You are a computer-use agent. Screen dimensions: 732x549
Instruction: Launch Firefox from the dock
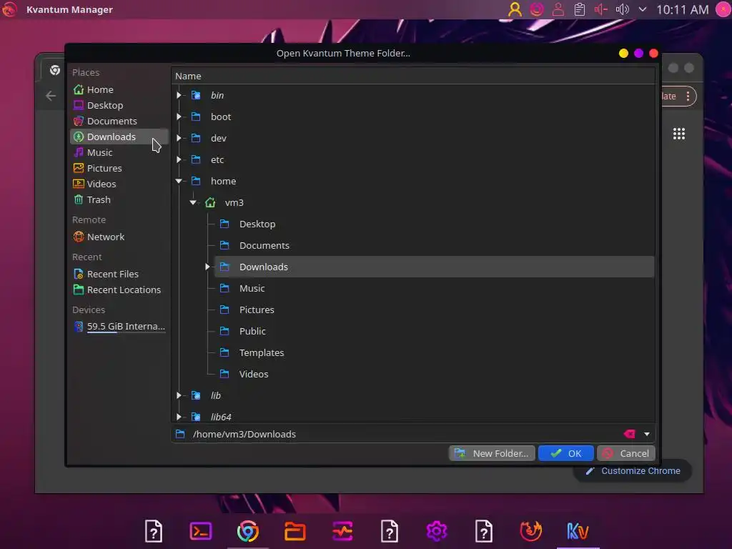pyautogui.click(x=531, y=531)
